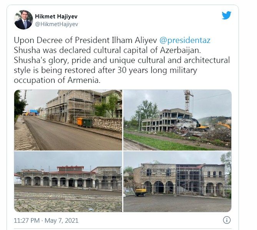The image size is (257, 230).
Task: Click the yellow excavator in the demolition photo
Action: pos(200,124)
